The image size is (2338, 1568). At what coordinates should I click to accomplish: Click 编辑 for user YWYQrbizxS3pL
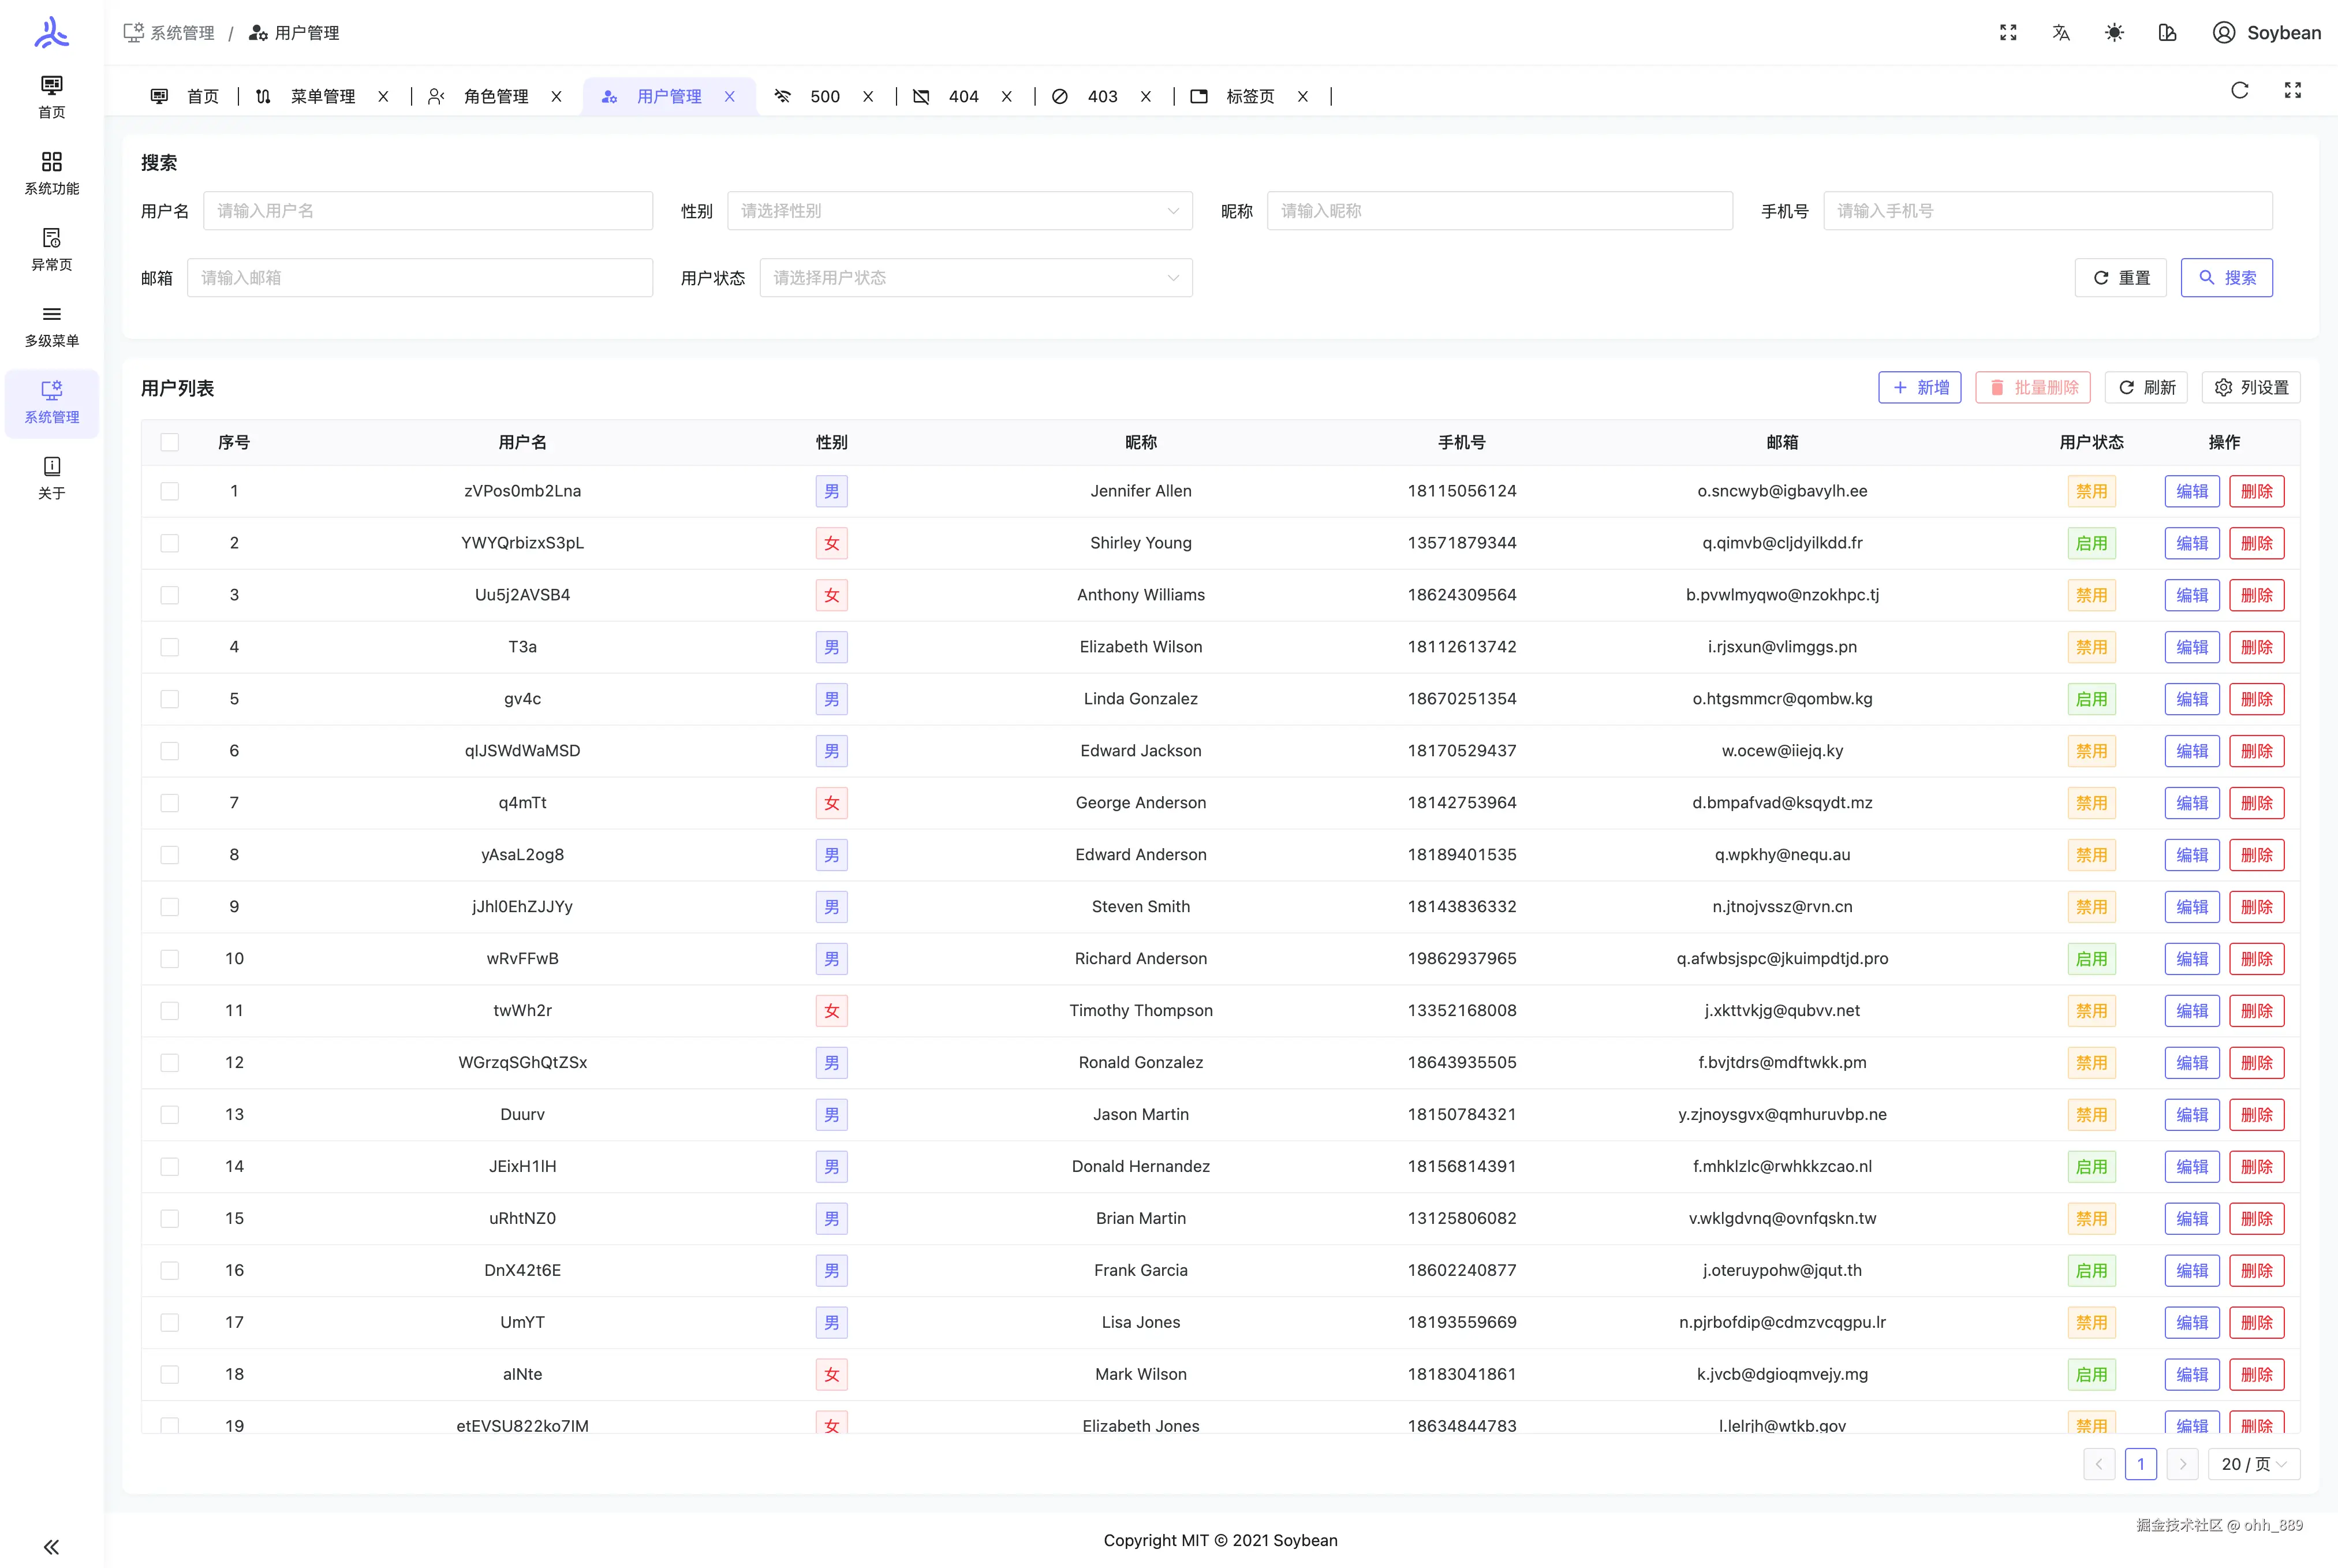tap(2191, 543)
